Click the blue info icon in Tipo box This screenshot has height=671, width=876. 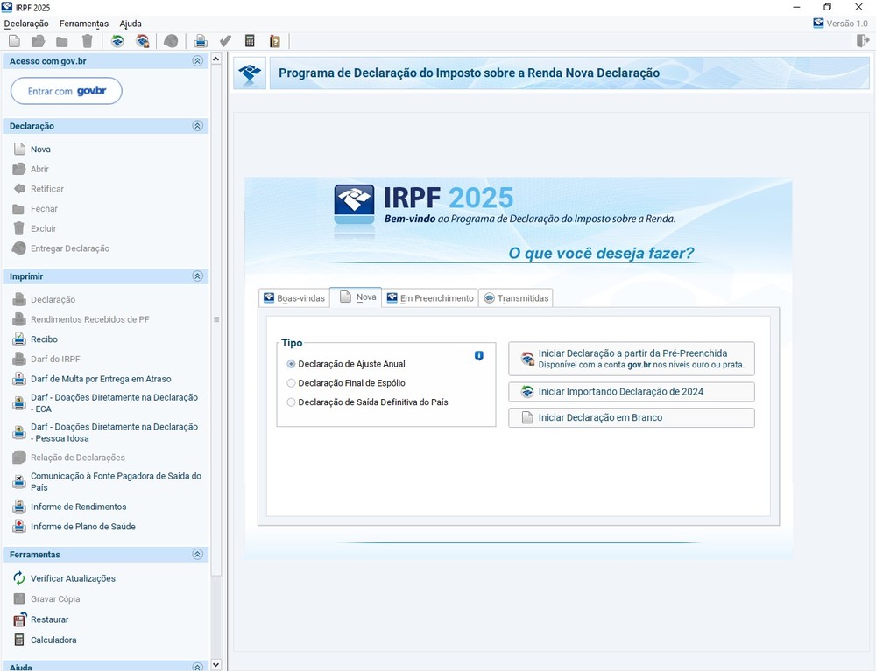click(478, 356)
